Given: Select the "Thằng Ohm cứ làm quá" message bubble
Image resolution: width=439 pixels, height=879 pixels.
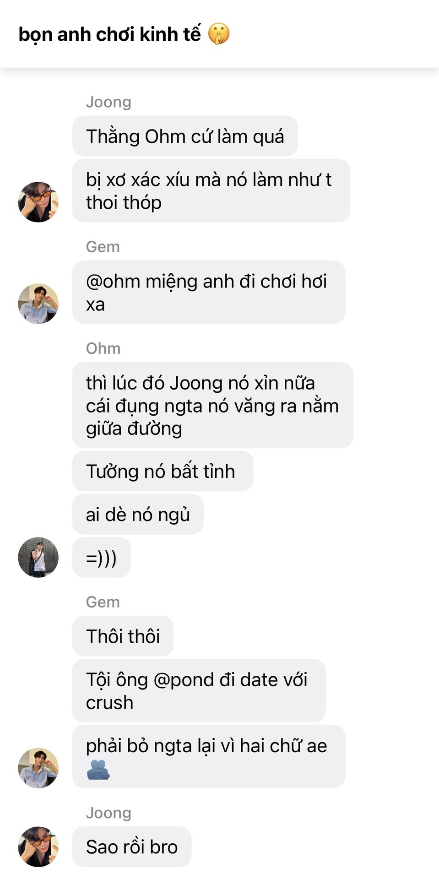Looking at the screenshot, I should 185,136.
